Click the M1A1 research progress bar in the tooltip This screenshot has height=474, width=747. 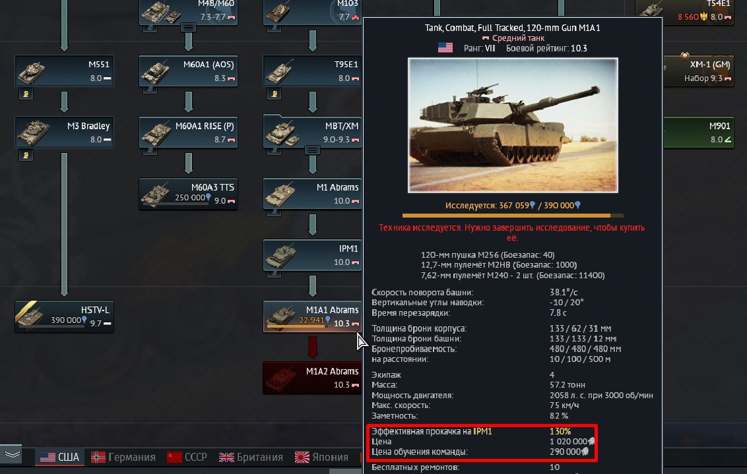pos(513,216)
